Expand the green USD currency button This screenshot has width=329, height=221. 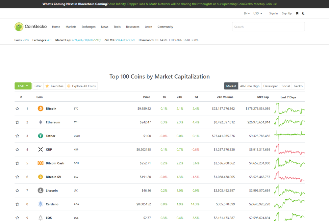tap(23, 86)
